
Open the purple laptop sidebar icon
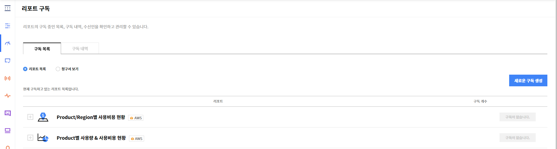[8, 131]
